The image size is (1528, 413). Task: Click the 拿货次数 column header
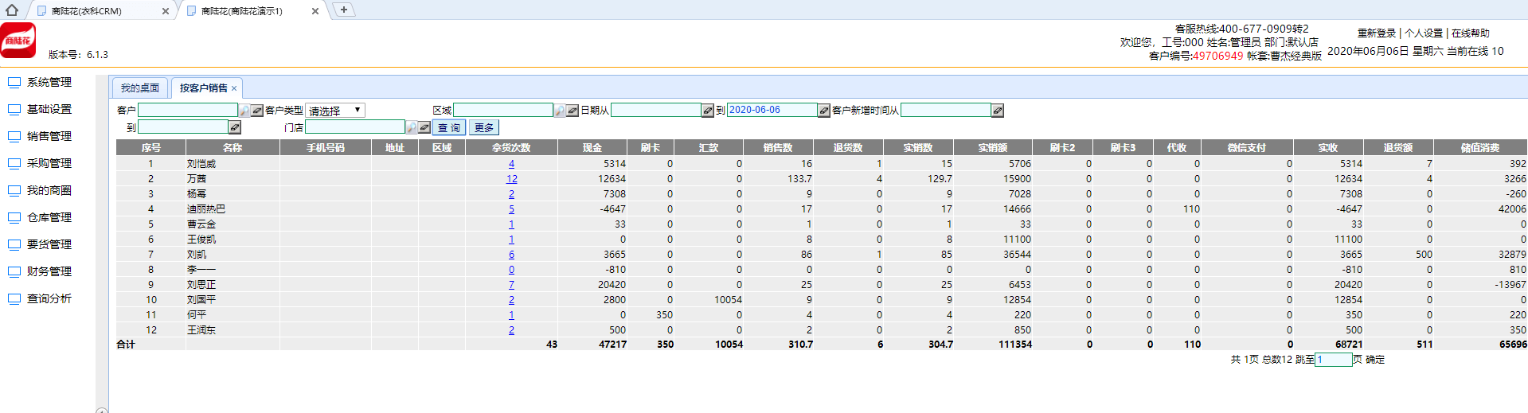click(511, 147)
